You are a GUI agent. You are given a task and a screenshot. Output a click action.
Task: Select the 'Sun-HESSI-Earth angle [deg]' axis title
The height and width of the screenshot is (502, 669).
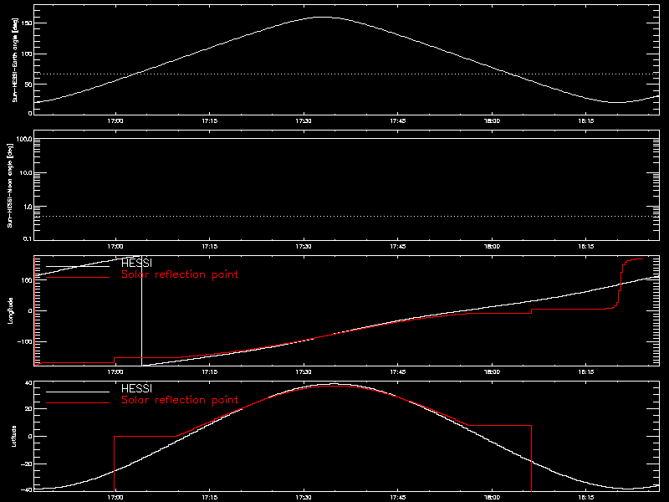15,59
